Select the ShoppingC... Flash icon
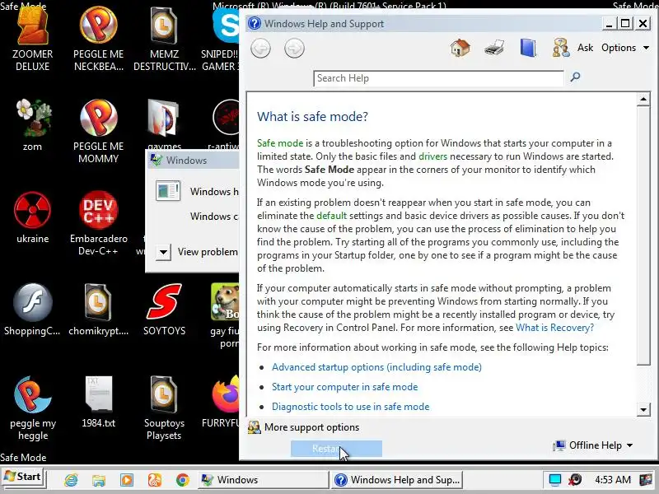The image size is (659, 494). (32, 310)
